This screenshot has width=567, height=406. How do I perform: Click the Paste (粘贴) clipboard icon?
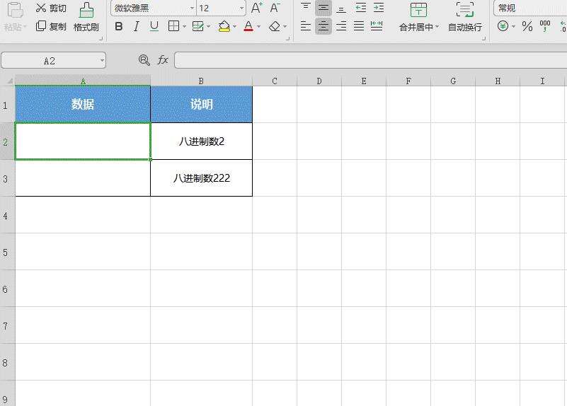click(x=15, y=10)
